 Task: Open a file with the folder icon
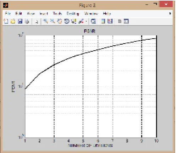point(13,21)
